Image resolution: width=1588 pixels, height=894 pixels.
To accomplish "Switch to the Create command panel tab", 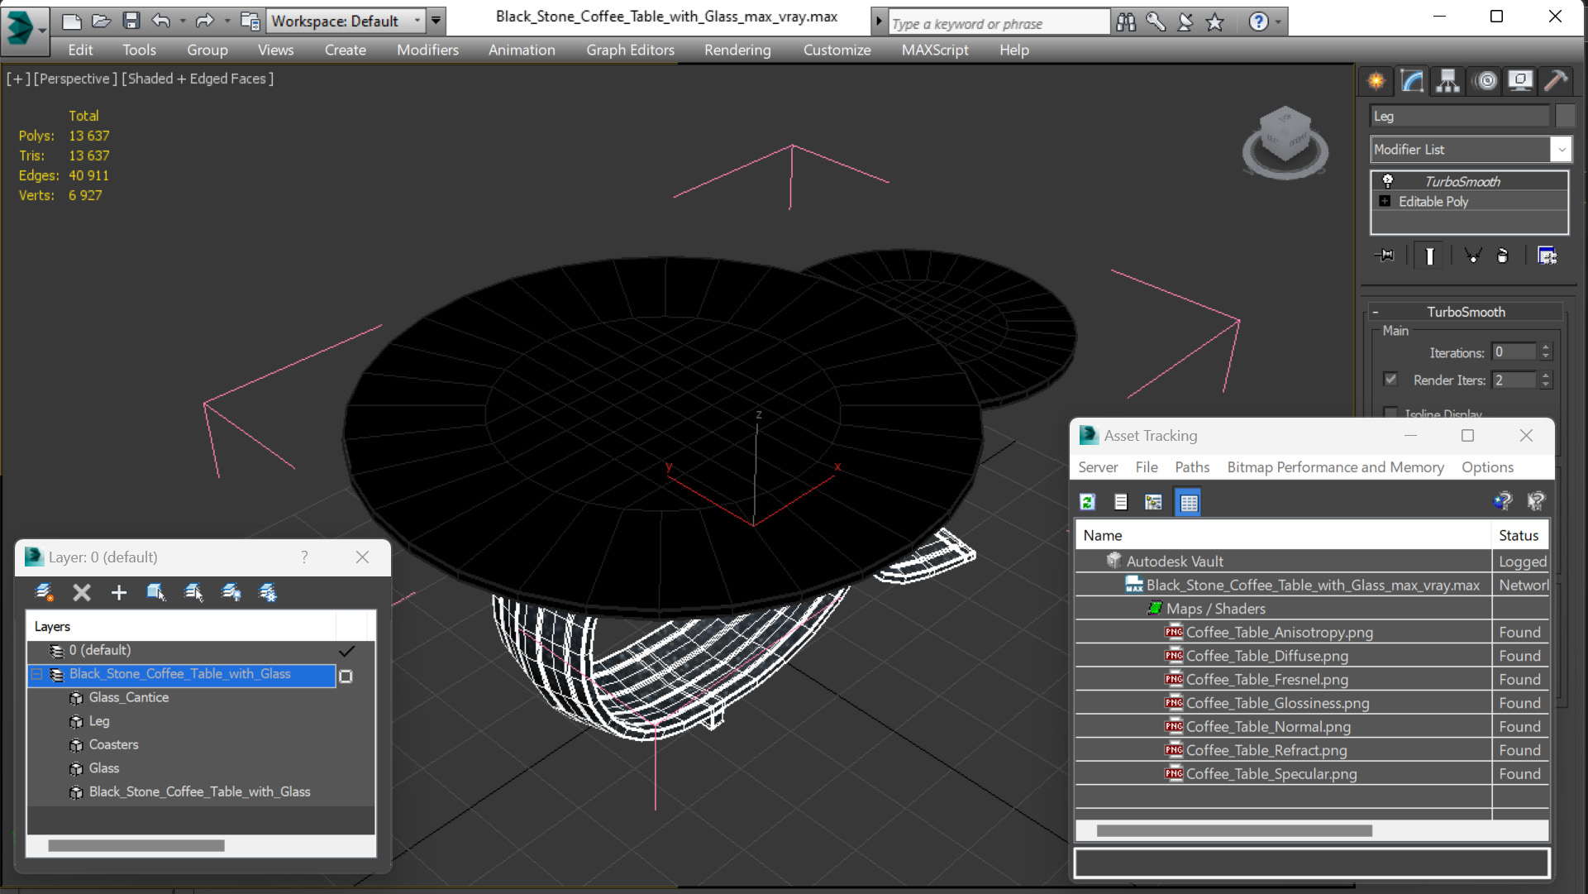I will [x=1376, y=80].
